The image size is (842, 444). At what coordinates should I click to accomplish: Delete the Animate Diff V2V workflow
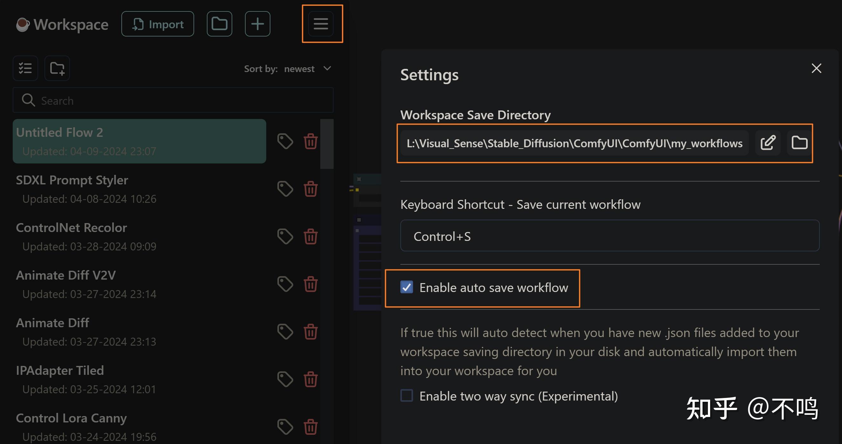click(310, 284)
